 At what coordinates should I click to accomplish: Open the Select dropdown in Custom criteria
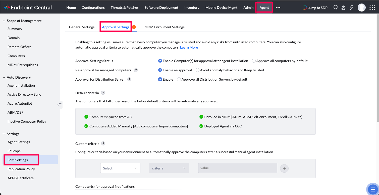(x=120, y=168)
